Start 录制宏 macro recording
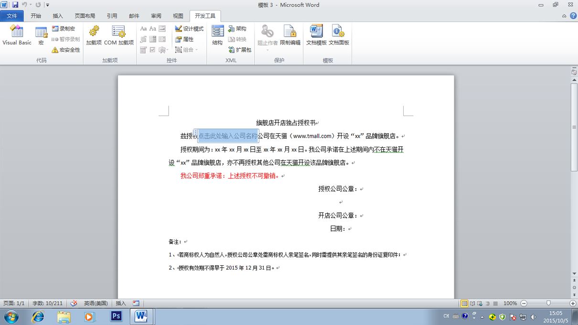The width and height of the screenshot is (578, 325). pyautogui.click(x=64, y=29)
